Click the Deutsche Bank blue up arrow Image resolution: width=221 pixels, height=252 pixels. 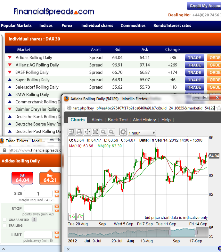coord(10,117)
